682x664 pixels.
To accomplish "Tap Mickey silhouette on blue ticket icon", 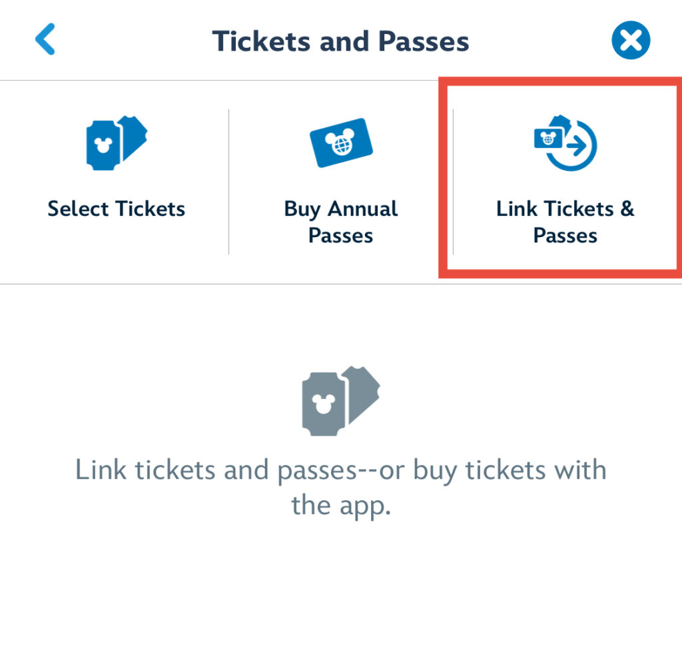I will click(103, 145).
